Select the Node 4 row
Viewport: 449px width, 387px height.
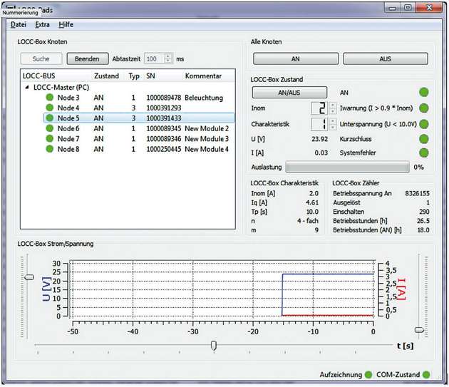tap(139, 108)
